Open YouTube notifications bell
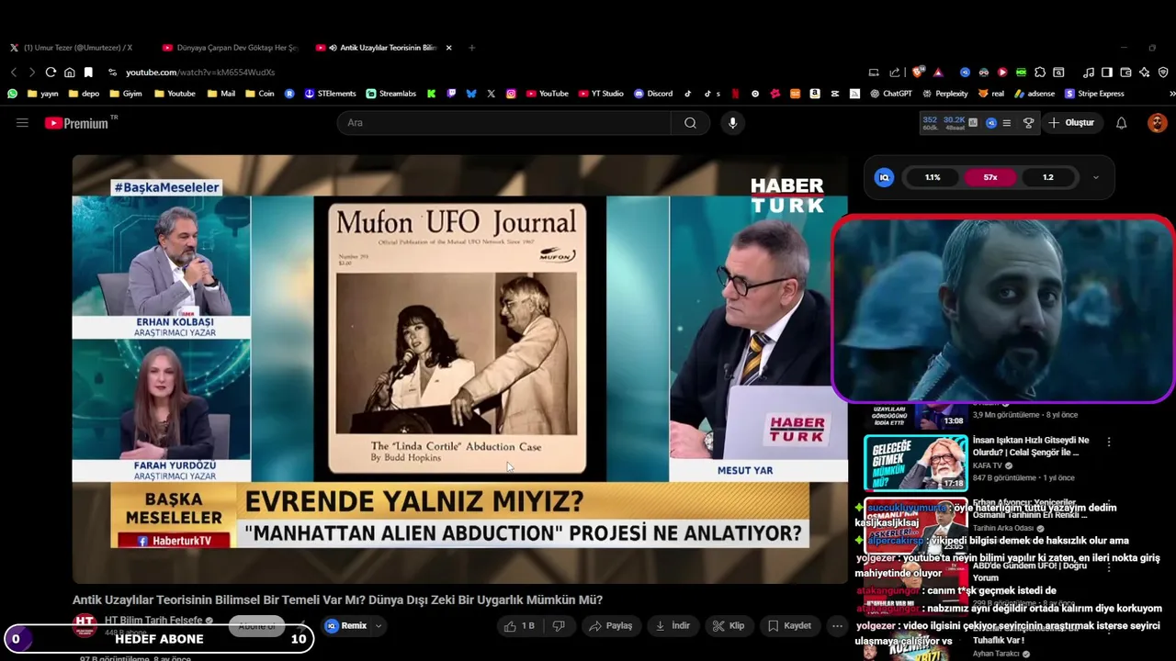The image size is (1176, 661). (x=1121, y=122)
